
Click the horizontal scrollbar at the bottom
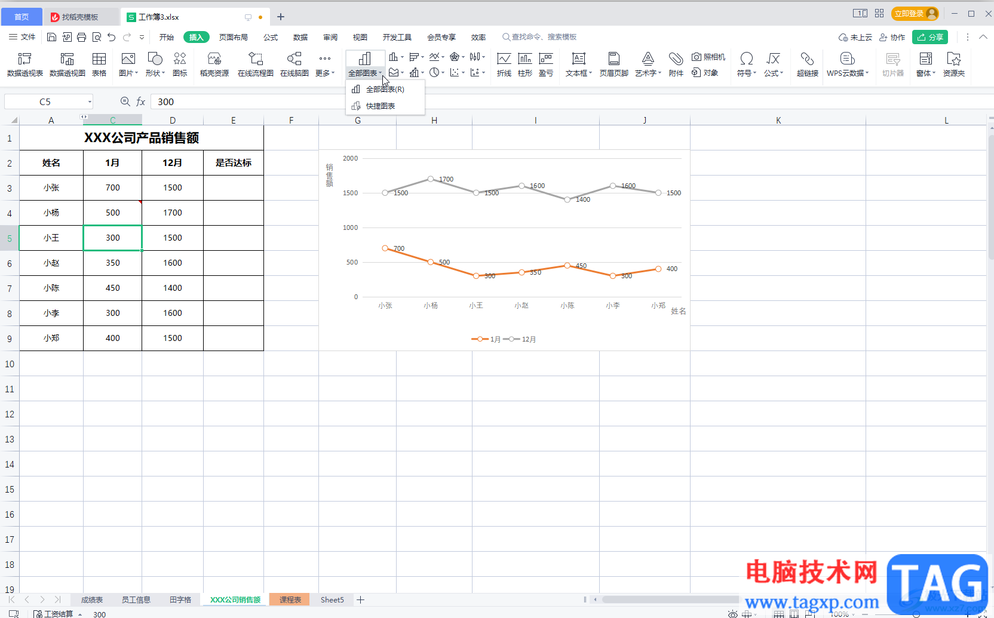click(x=670, y=599)
